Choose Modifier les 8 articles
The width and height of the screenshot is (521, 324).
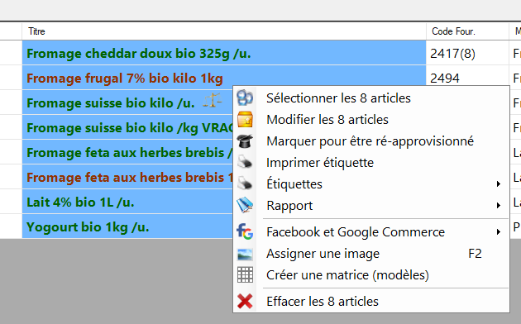click(x=371, y=120)
